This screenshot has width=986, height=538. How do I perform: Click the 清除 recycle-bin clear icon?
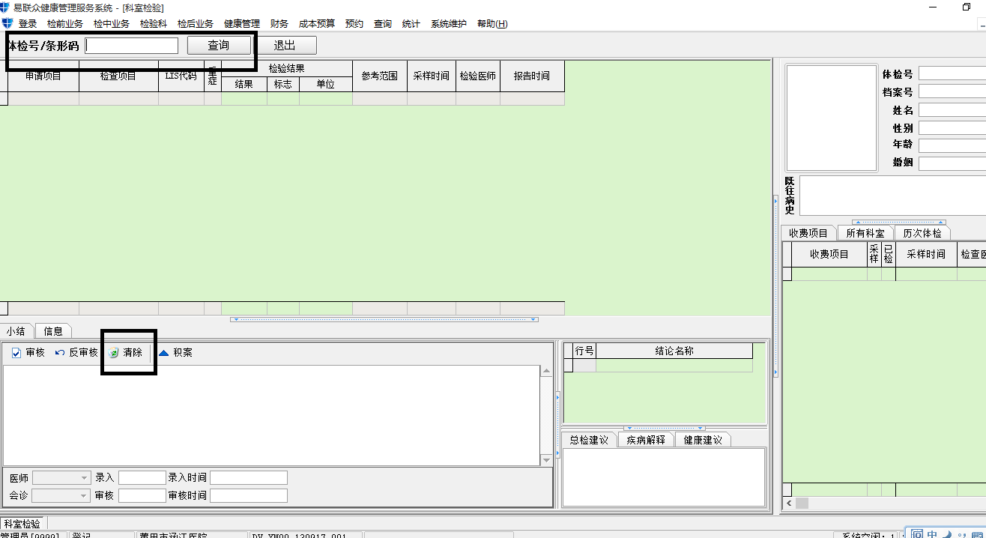[114, 353]
